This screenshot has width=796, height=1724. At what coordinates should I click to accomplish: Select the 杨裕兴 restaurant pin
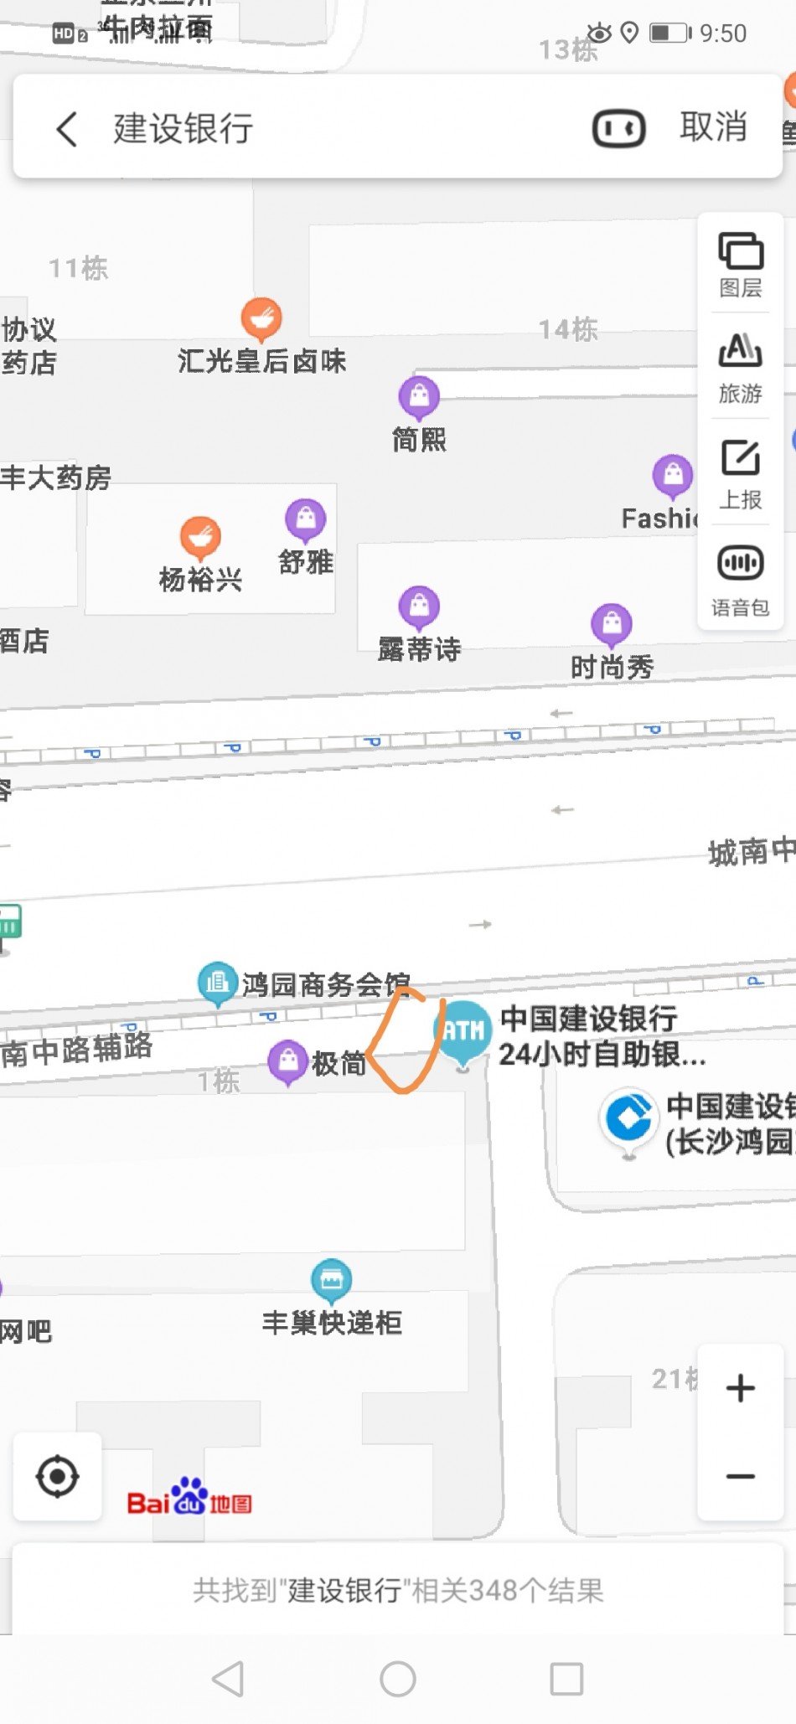click(200, 537)
